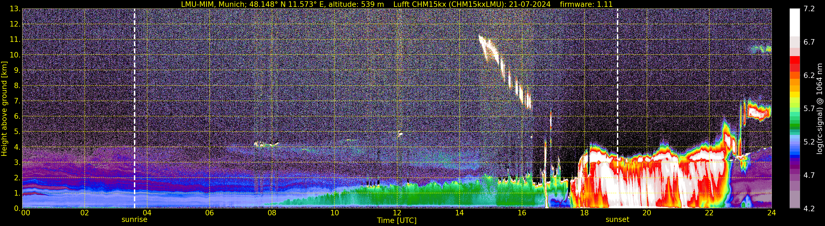Click the time-axis tick label "20"
Viewport: 825px width, 226px height.
[647, 213]
